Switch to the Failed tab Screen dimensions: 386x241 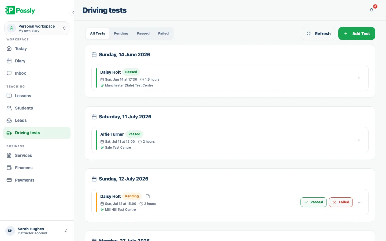(x=163, y=33)
